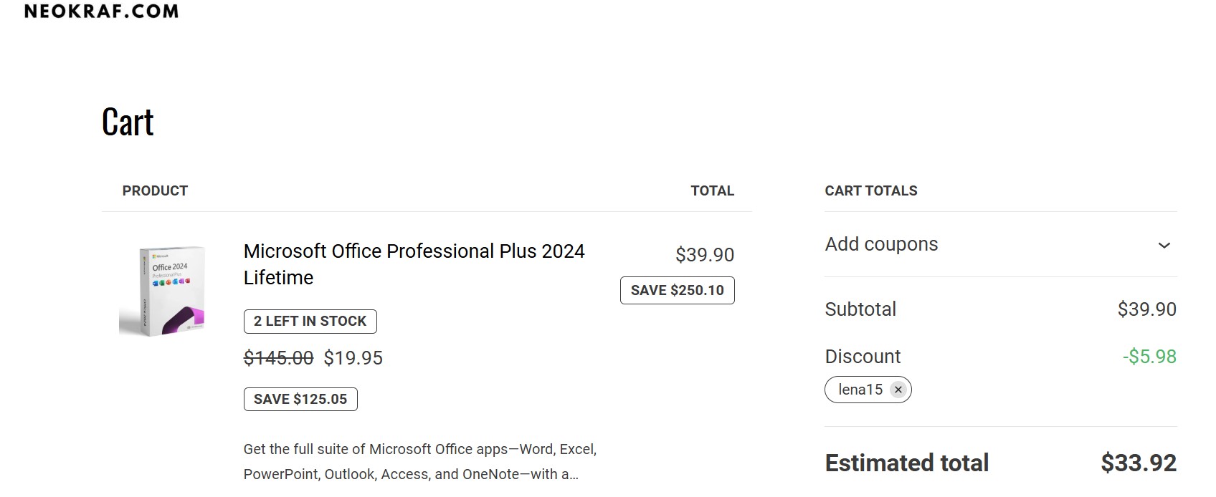Open the Office 2024 product box thumbnail
This screenshot has height=497, width=1216.
[162, 290]
